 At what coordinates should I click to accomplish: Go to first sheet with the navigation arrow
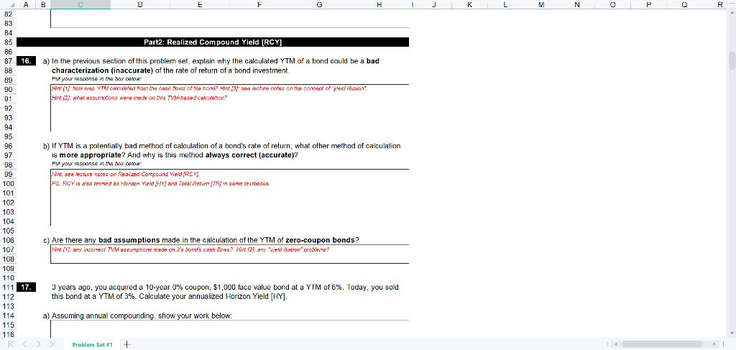10,344
